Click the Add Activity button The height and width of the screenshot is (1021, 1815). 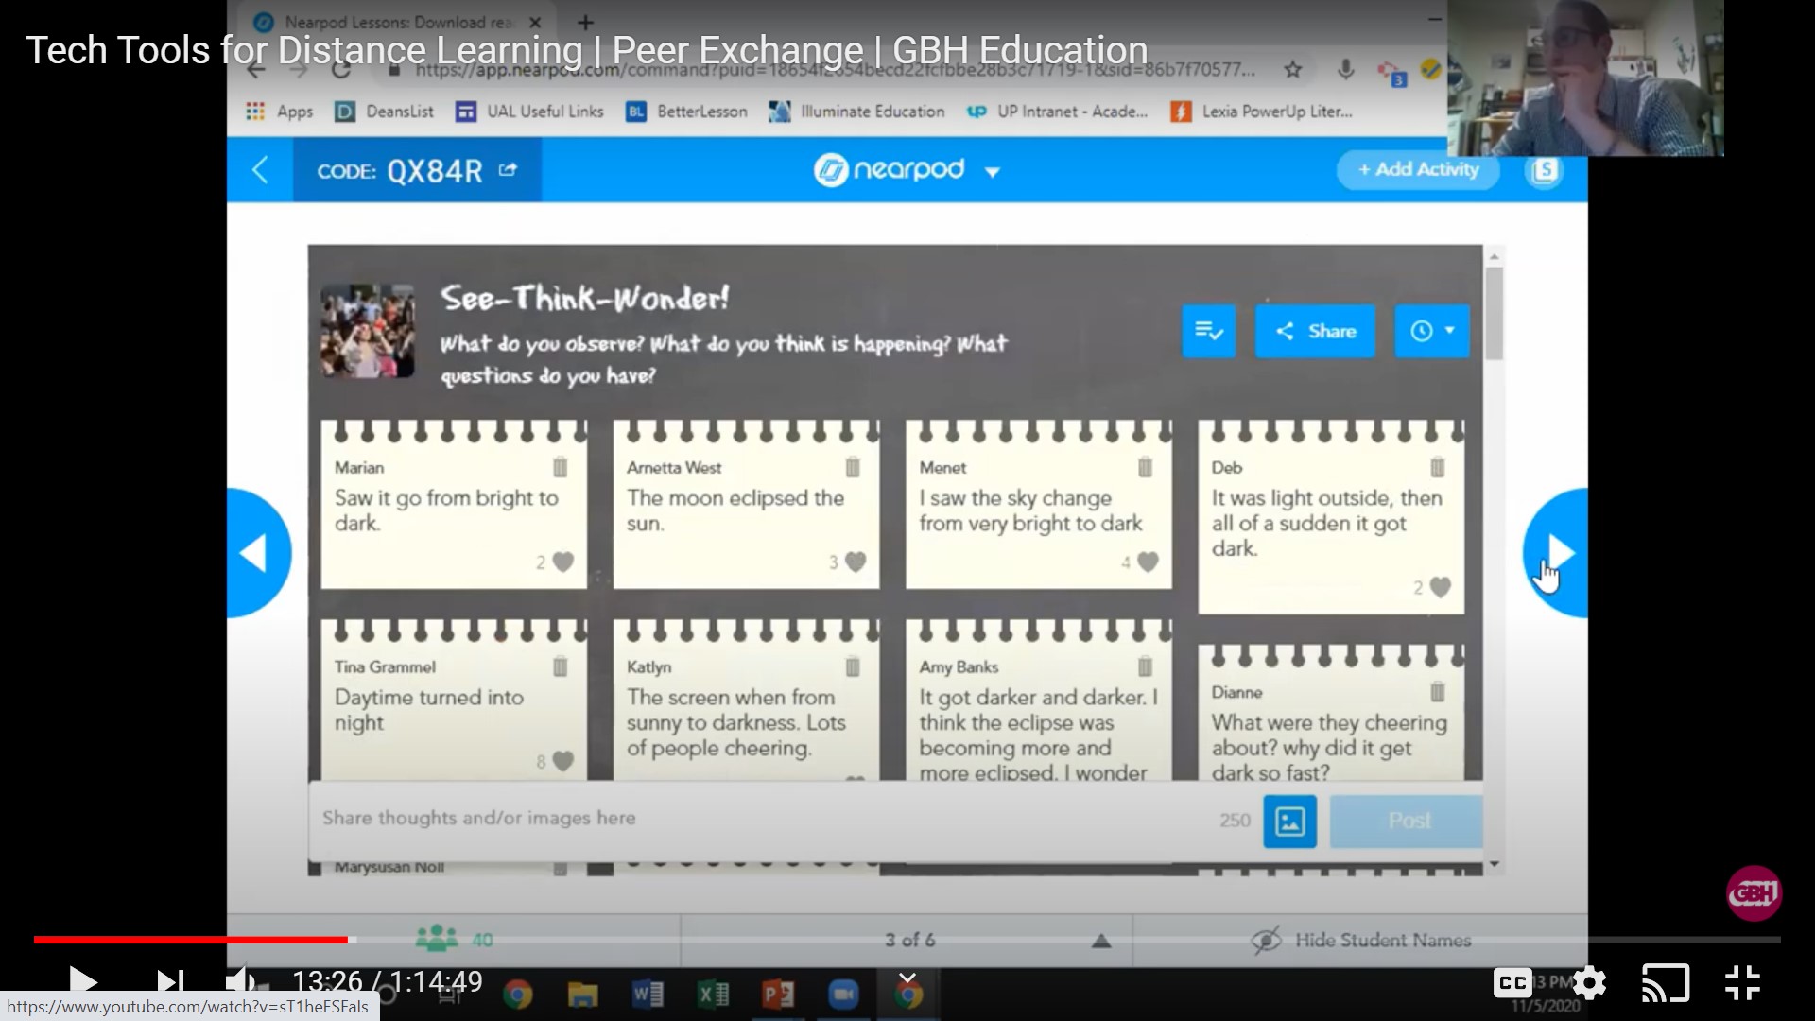tap(1417, 169)
